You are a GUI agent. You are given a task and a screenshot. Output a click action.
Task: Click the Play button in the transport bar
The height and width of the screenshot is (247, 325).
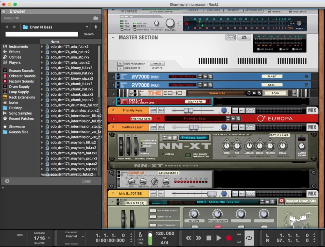pyautogui.click(x=219, y=238)
